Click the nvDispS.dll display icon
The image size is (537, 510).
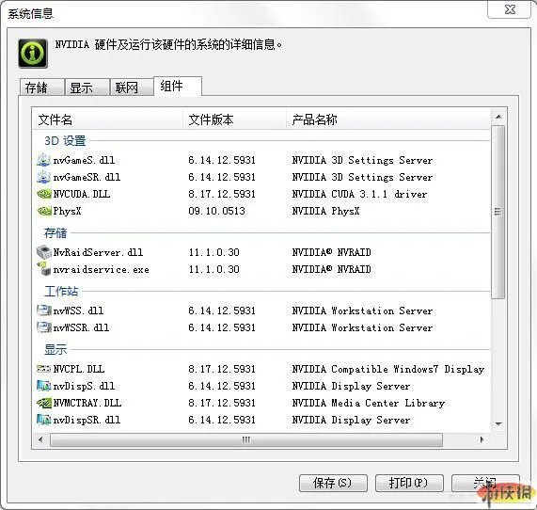(44, 386)
